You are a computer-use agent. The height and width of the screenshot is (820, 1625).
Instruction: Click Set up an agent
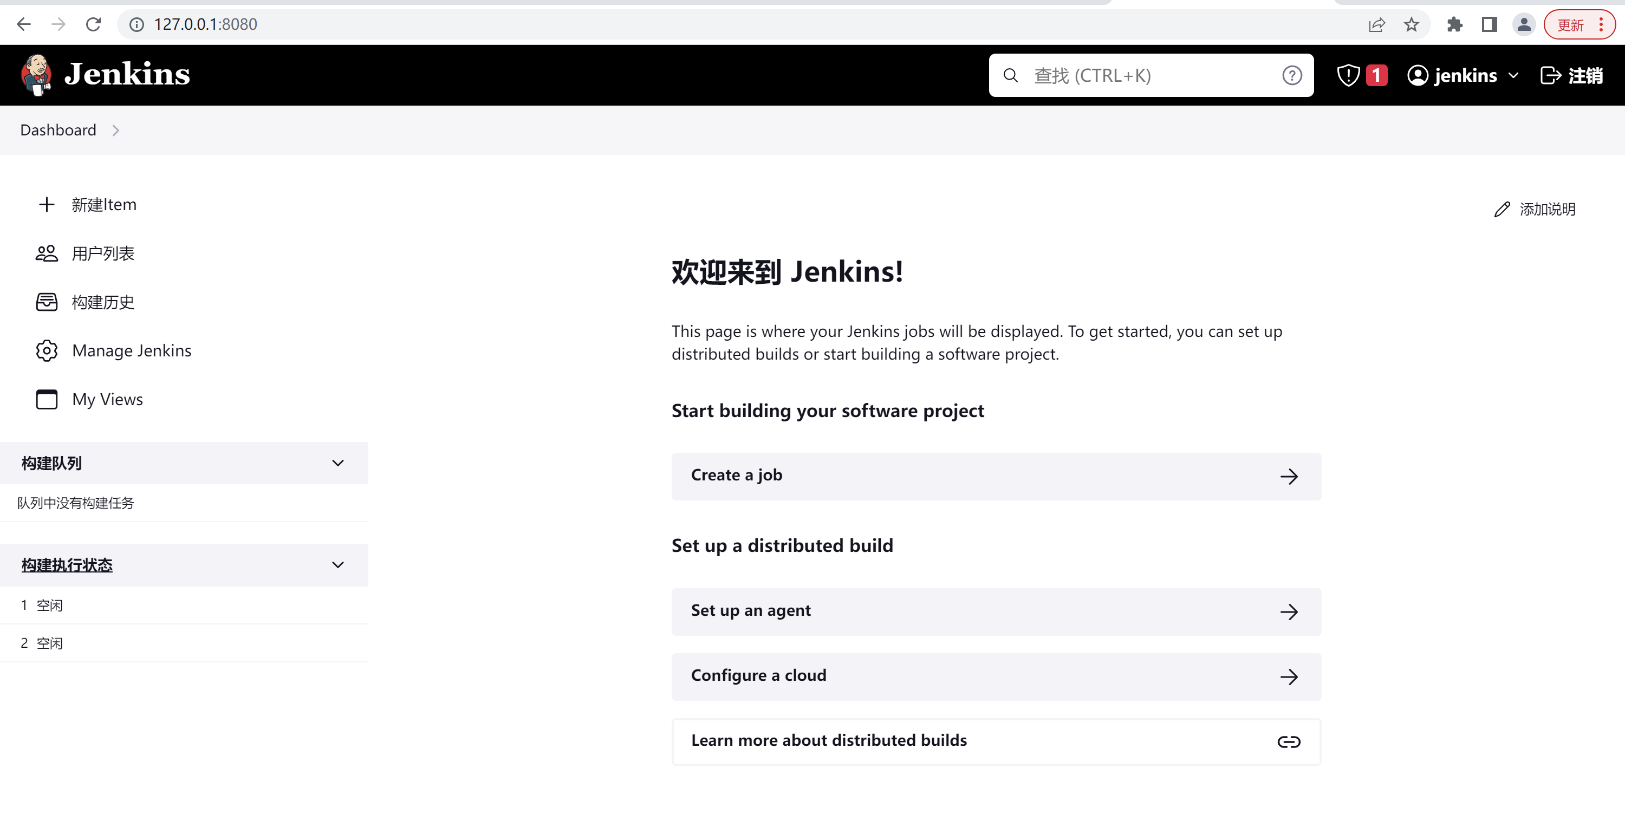(996, 611)
